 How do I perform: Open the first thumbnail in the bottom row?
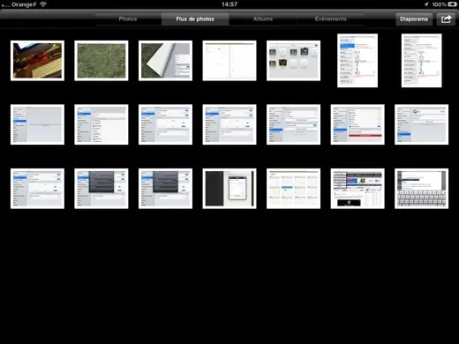click(x=37, y=189)
